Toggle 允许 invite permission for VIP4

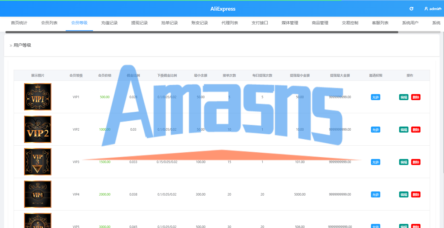[x=376, y=194]
